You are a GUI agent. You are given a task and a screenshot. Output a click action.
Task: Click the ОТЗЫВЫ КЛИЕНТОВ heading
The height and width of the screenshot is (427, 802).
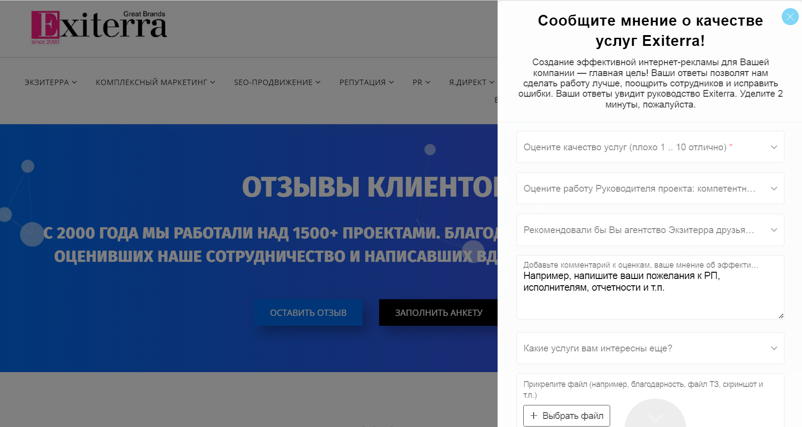point(370,187)
